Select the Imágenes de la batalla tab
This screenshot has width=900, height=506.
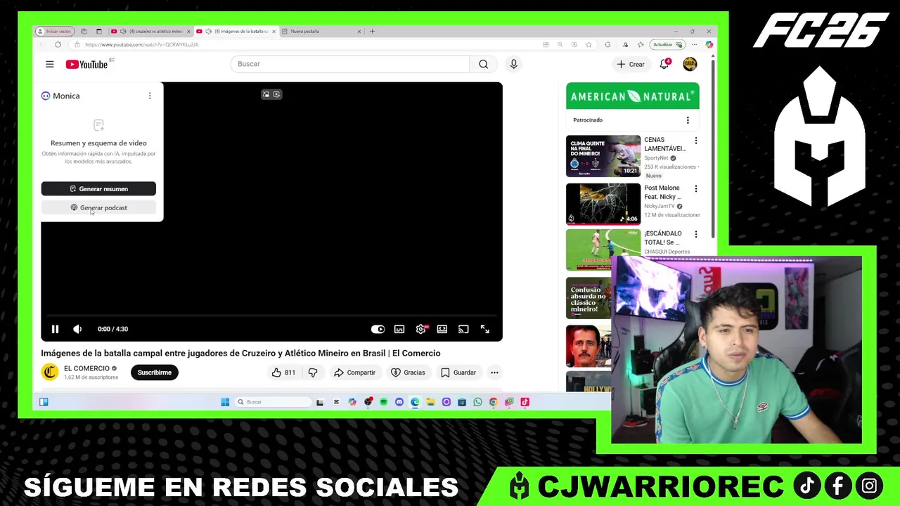(x=236, y=31)
